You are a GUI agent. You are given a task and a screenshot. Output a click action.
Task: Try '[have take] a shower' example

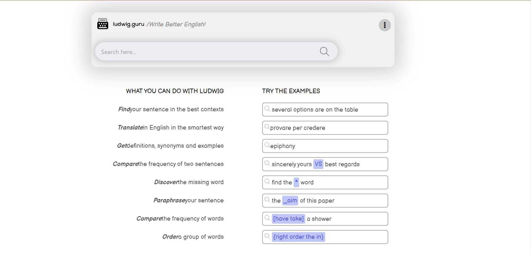coord(325,219)
